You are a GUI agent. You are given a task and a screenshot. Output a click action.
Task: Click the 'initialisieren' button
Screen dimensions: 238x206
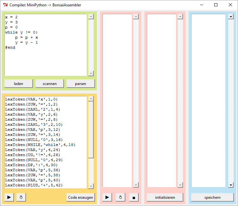coord(165,197)
